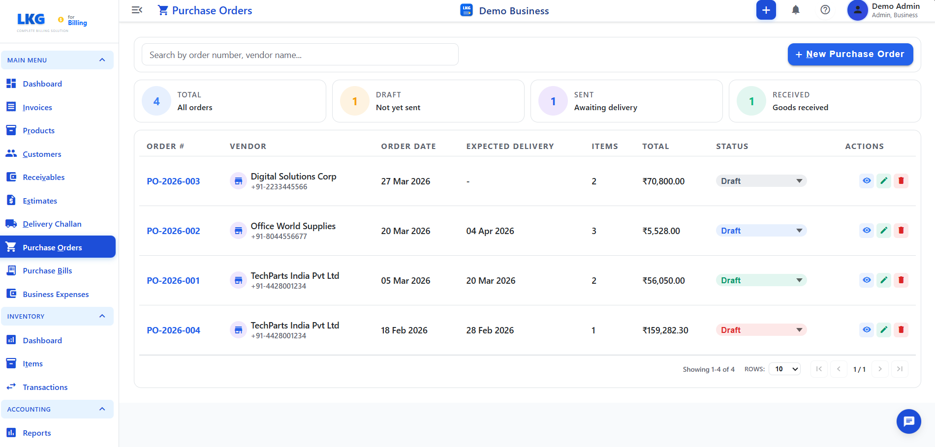Focus the order search field
This screenshot has height=447, width=935.
pyautogui.click(x=300, y=55)
